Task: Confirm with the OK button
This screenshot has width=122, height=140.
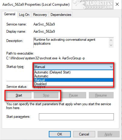Action: 60,134
